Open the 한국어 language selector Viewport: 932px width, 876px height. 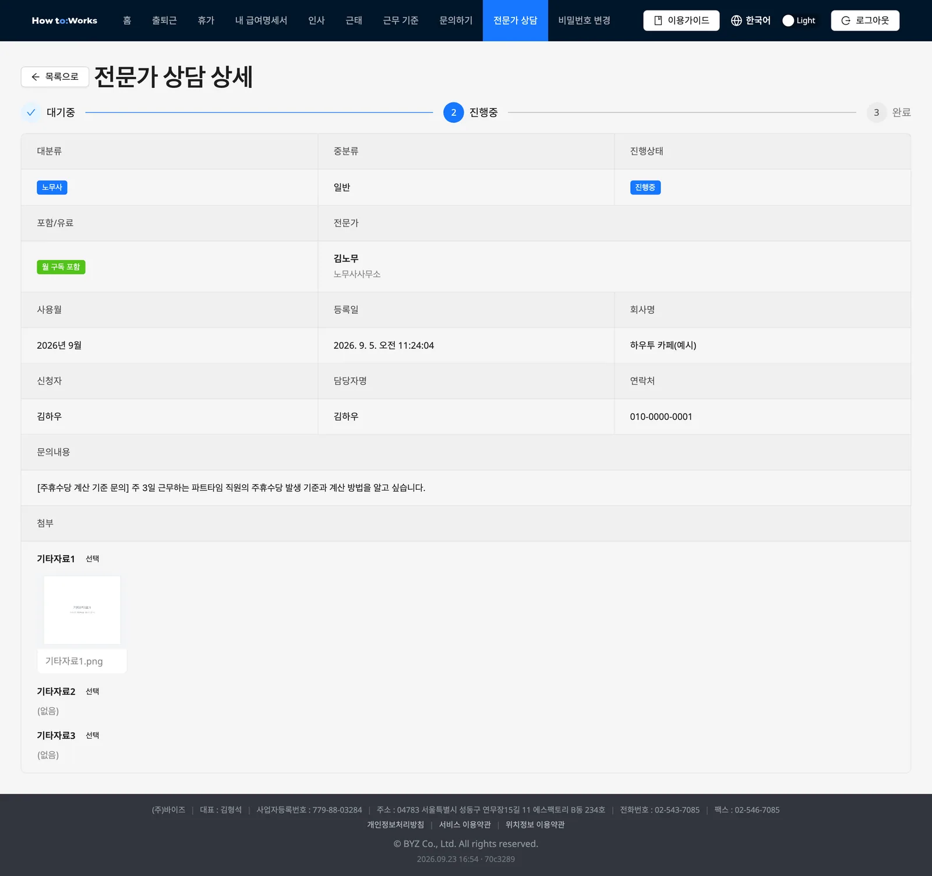[x=750, y=20]
